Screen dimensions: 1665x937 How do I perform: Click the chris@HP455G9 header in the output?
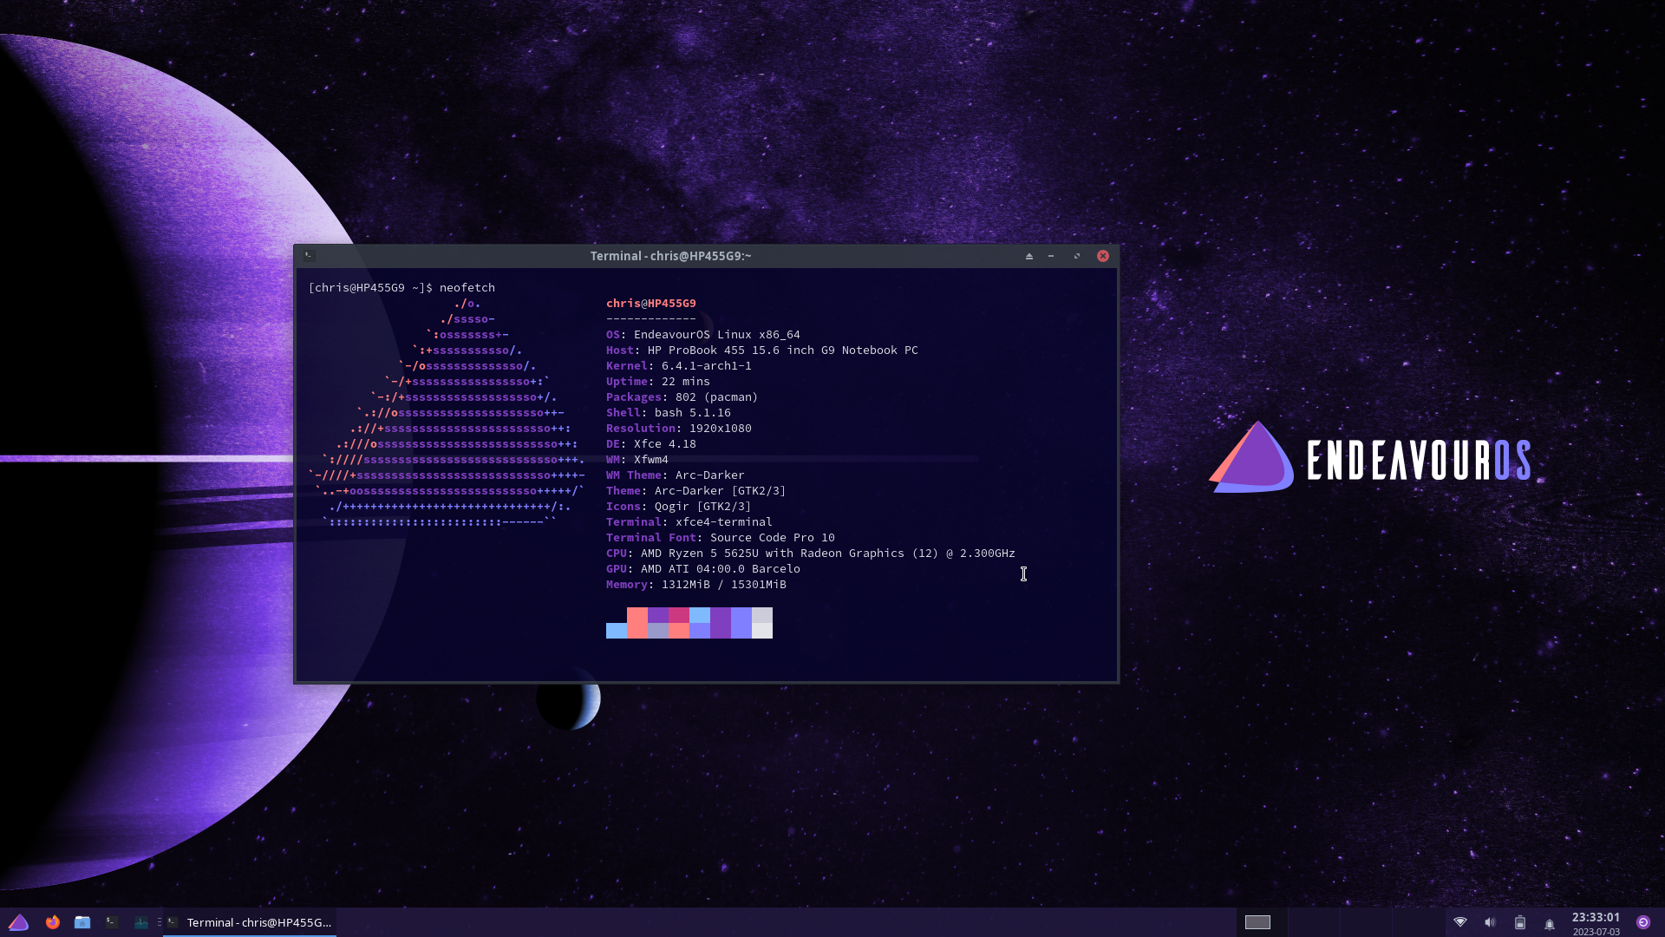pos(651,304)
